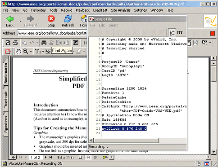
Task: Click the green Back arrow button
Action: pyautogui.click(x=10, y=21)
